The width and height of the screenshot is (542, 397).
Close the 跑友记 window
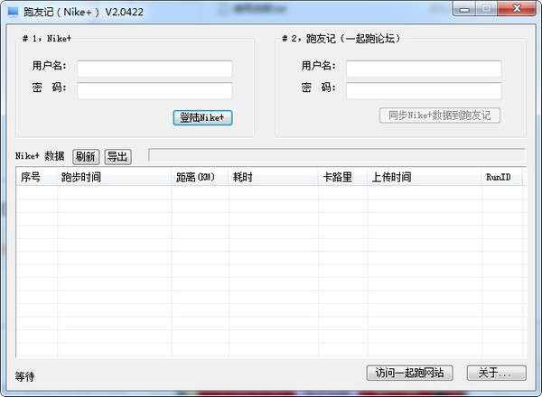(519, 10)
